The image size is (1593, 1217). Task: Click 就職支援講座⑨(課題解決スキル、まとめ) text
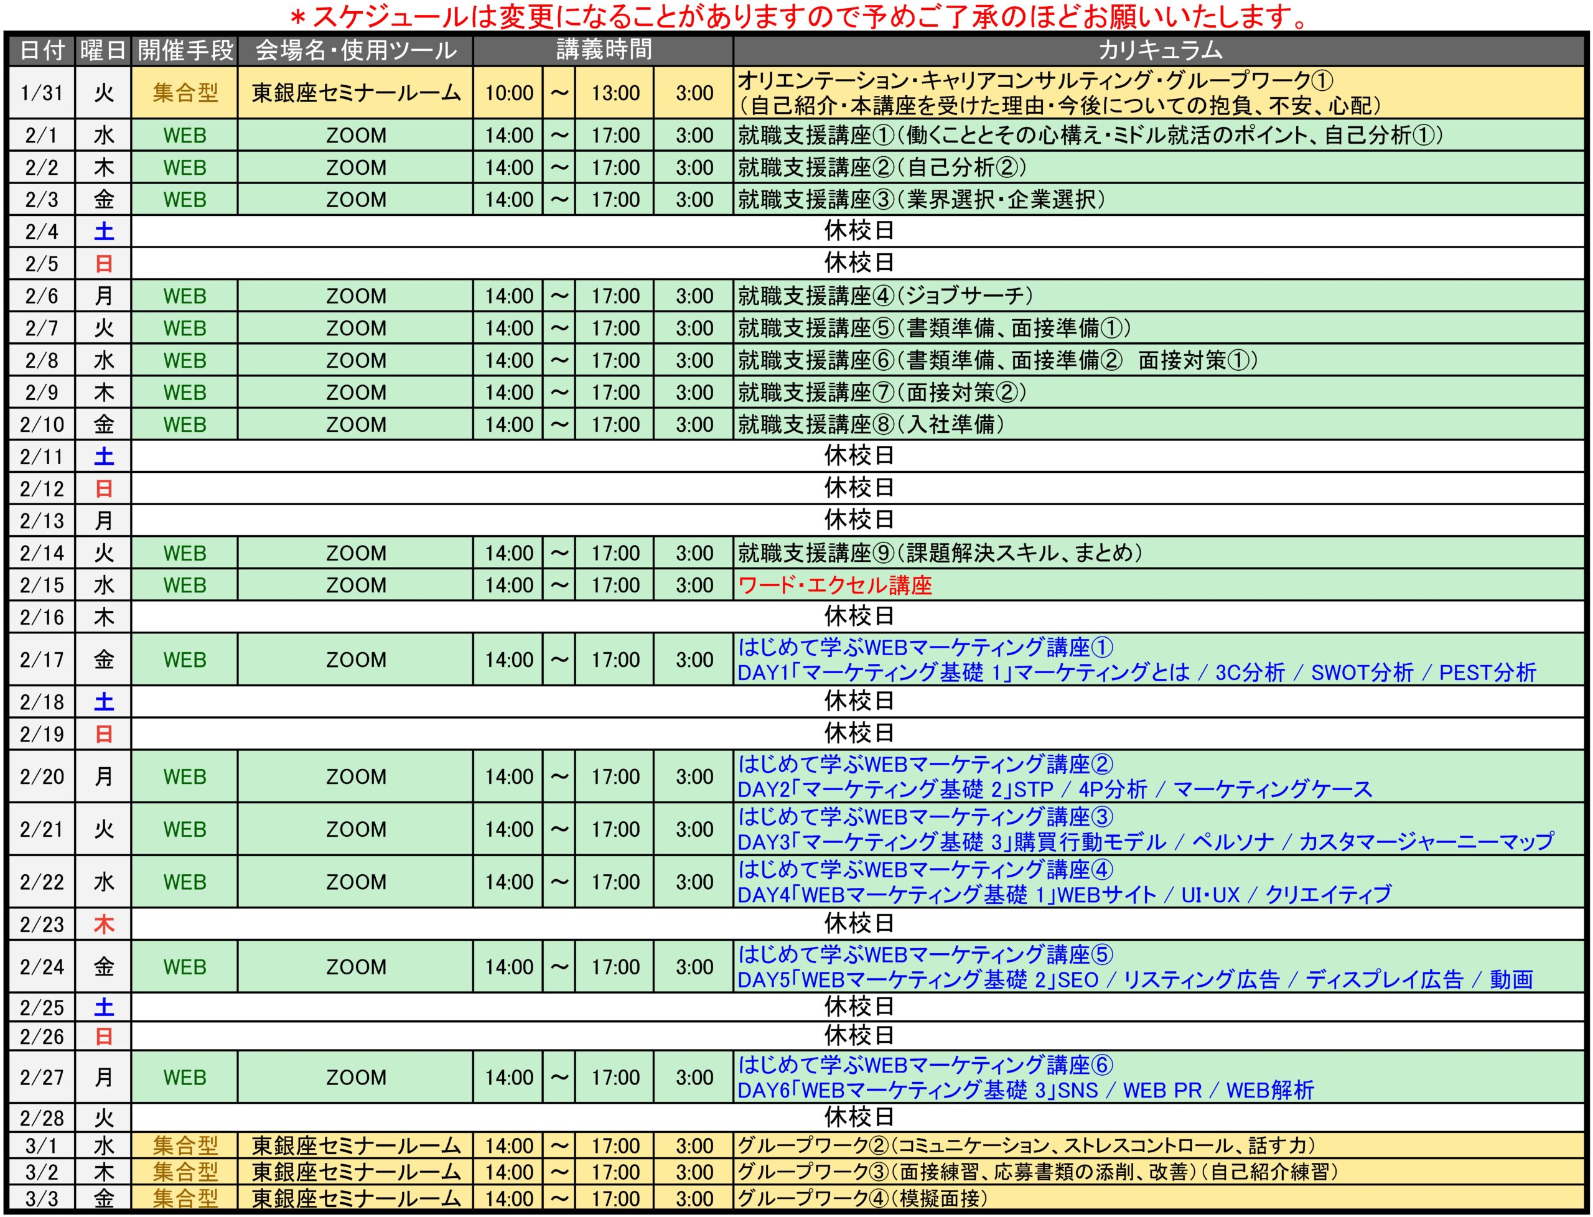coord(940,553)
